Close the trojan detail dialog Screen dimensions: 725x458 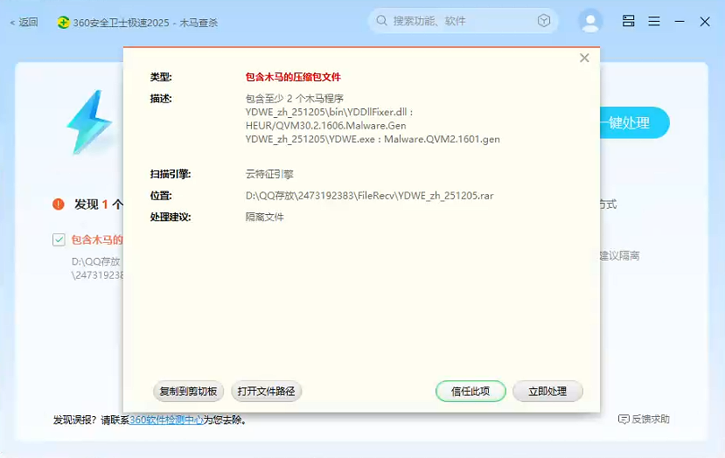coord(584,58)
